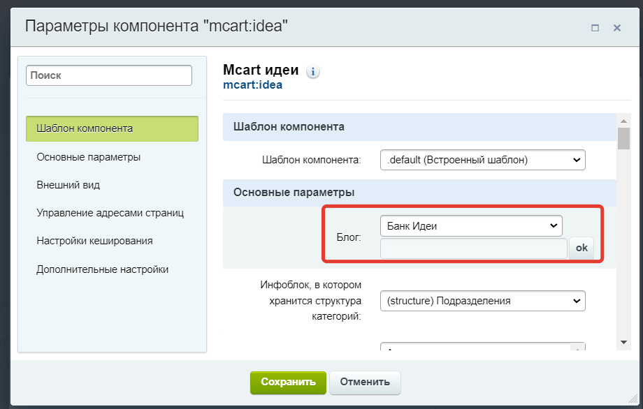Click the info icon next to Mcart идеи

313,71
